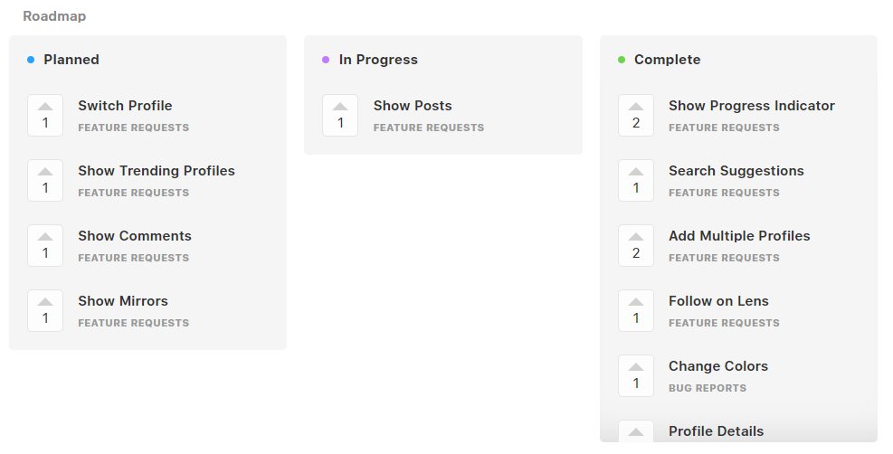893x454 pixels.
Task: Click the green Complete status dot
Action: tap(622, 60)
